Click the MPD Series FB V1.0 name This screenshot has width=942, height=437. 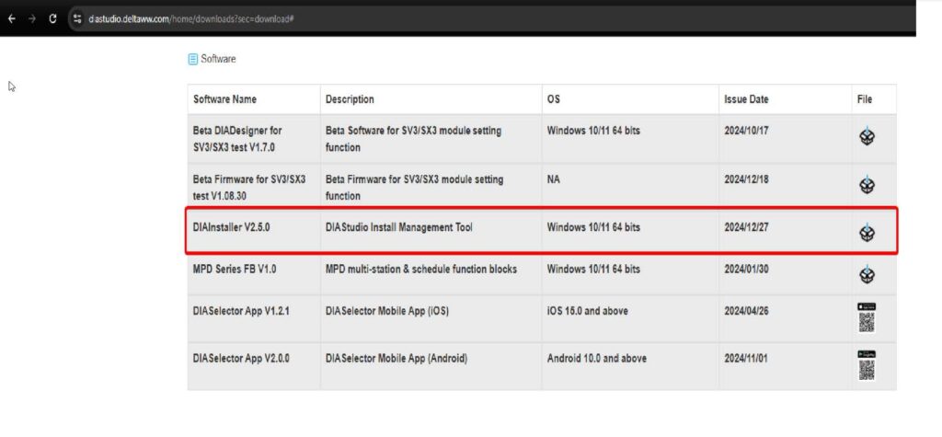pos(234,270)
